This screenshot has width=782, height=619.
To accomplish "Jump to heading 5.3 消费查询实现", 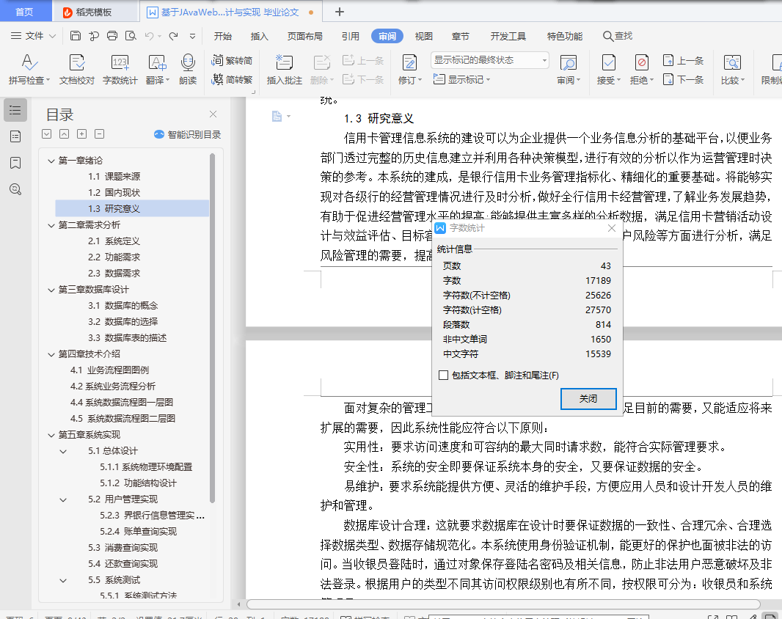I will pos(123,548).
